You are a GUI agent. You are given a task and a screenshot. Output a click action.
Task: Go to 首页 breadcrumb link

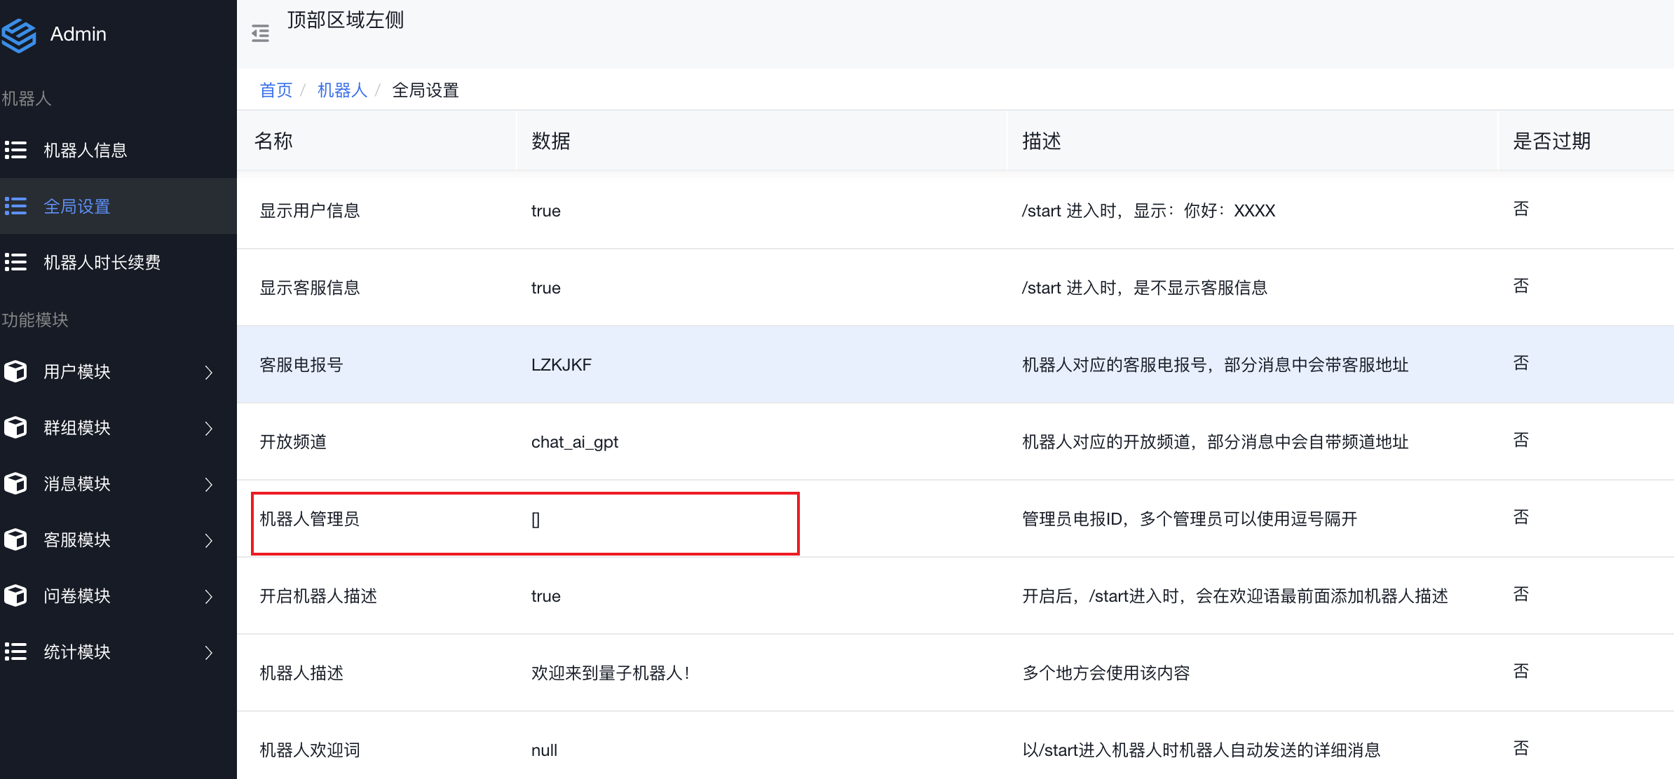(275, 90)
